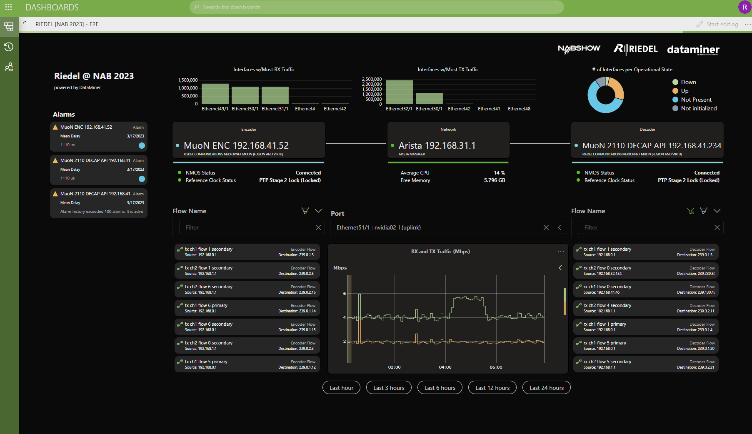Select tx ch1 flow 6 primary flow
752x434 pixels.
(247, 308)
